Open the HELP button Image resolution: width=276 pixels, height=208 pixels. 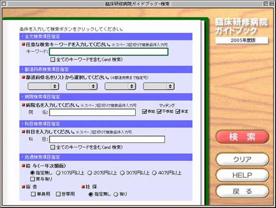pos(242,175)
